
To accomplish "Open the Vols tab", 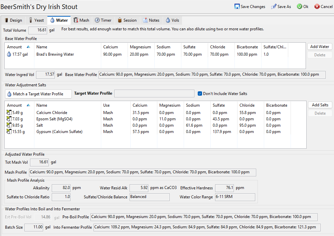I will pyautogui.click(x=172, y=20).
